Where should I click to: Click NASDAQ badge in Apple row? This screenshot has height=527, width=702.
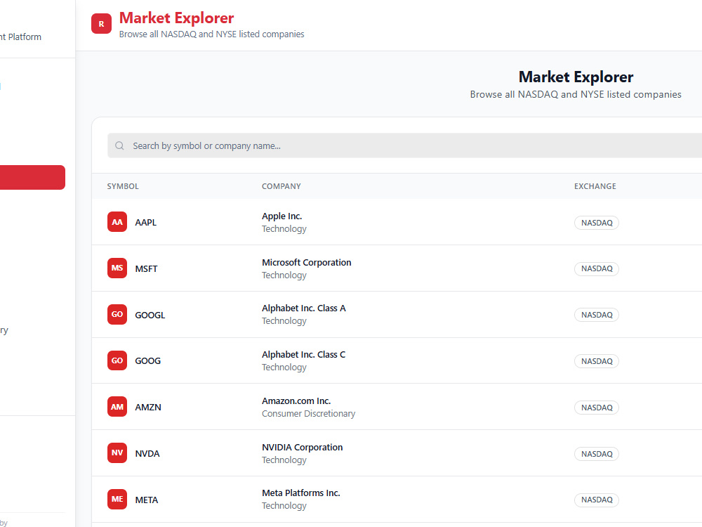click(597, 223)
